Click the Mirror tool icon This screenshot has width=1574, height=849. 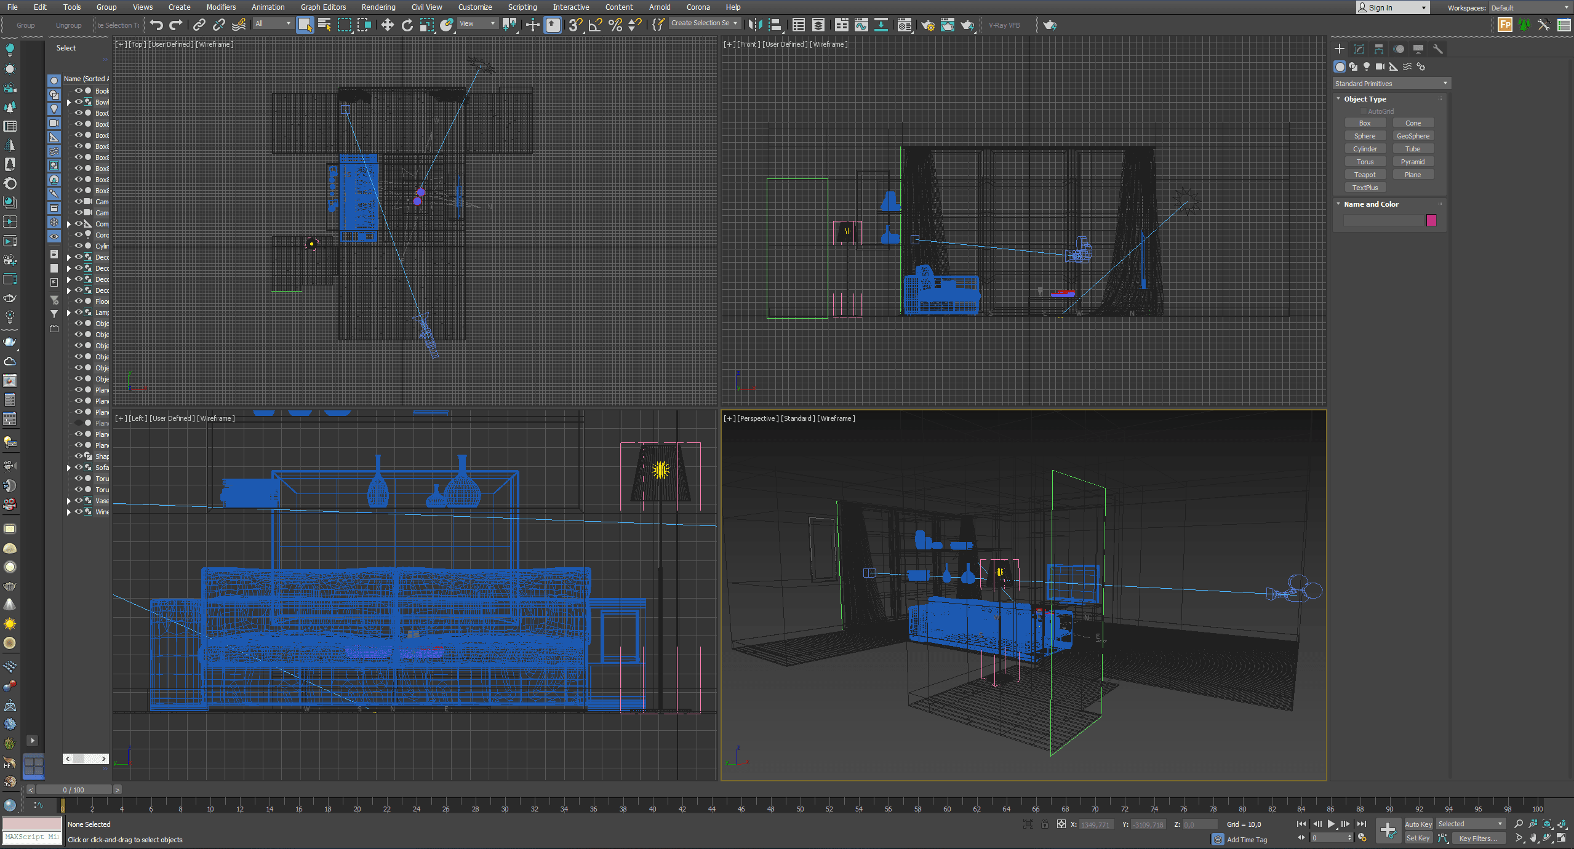click(x=755, y=25)
